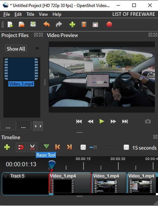Open the View menu
The height and width of the screenshot is (206, 158).
click(43, 14)
